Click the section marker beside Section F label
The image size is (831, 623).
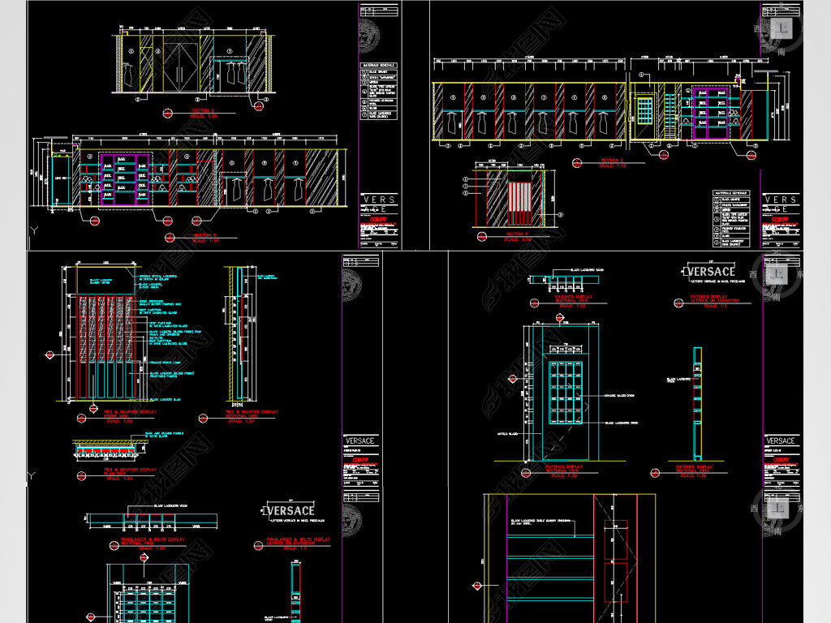tap(480, 238)
